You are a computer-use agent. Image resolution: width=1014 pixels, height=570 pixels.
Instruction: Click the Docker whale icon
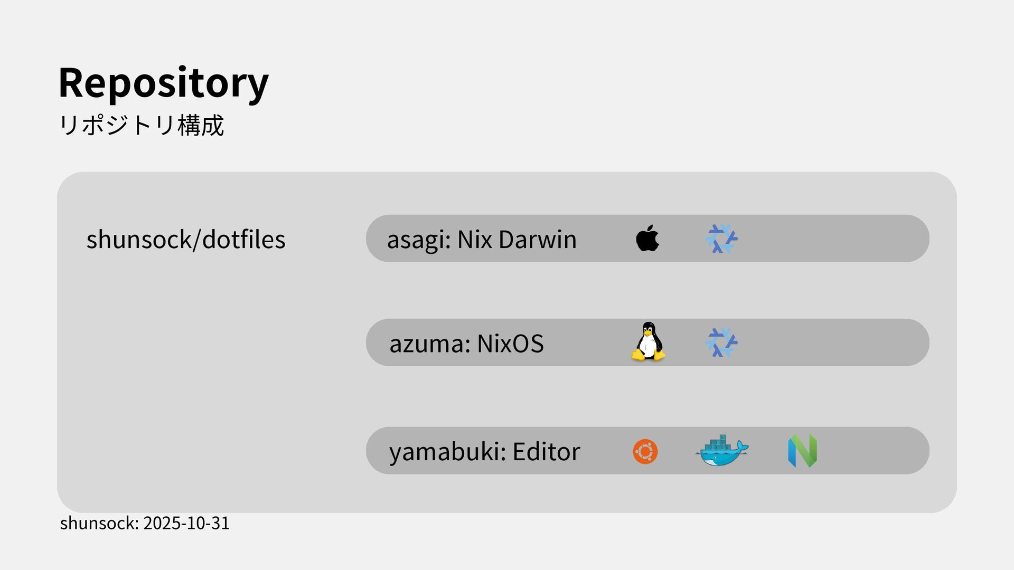click(721, 451)
